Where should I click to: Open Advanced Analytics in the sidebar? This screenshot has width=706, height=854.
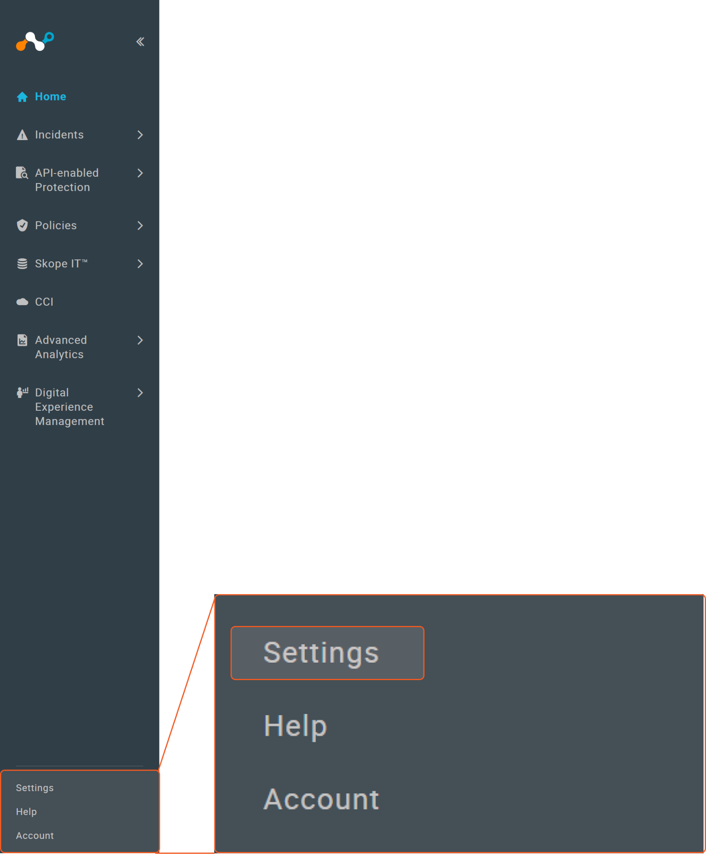[61, 347]
